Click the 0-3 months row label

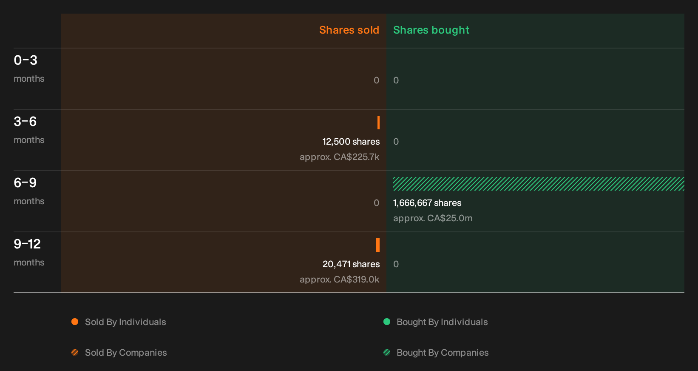tap(29, 68)
